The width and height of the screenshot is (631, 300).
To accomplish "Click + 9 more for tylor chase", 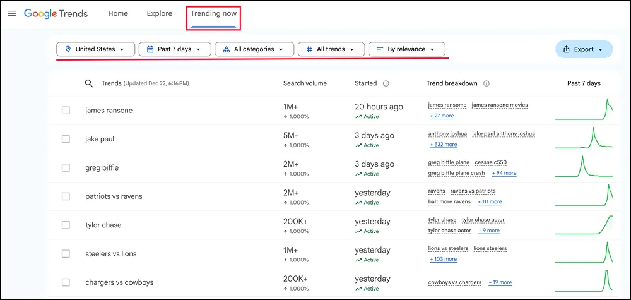I will [x=489, y=231].
